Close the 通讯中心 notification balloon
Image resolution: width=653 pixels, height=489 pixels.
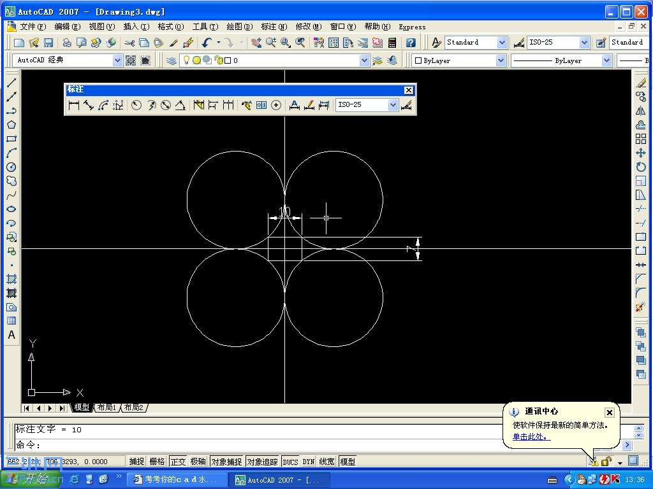609,413
